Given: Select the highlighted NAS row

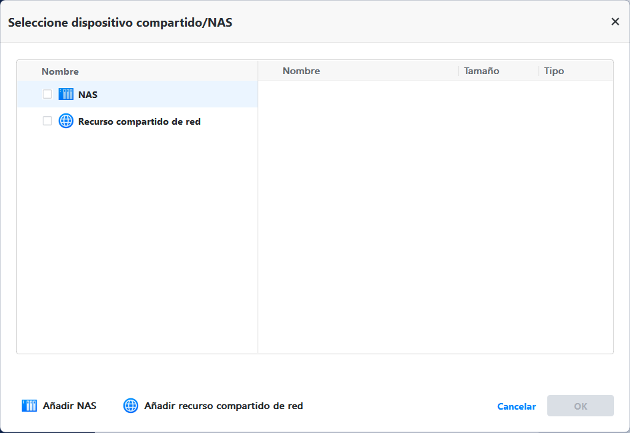Looking at the screenshot, I should (x=87, y=94).
